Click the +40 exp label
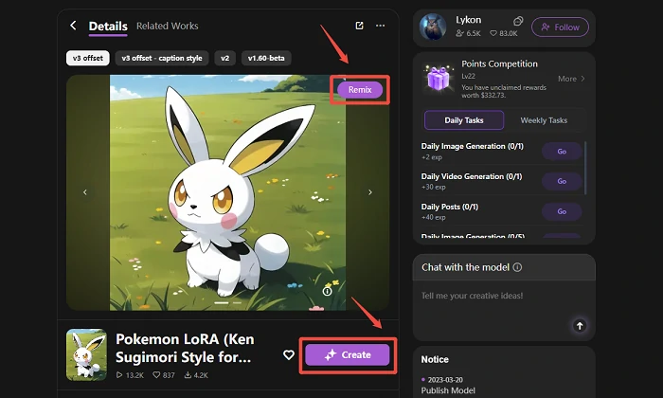The width and height of the screenshot is (663, 398). tap(434, 217)
